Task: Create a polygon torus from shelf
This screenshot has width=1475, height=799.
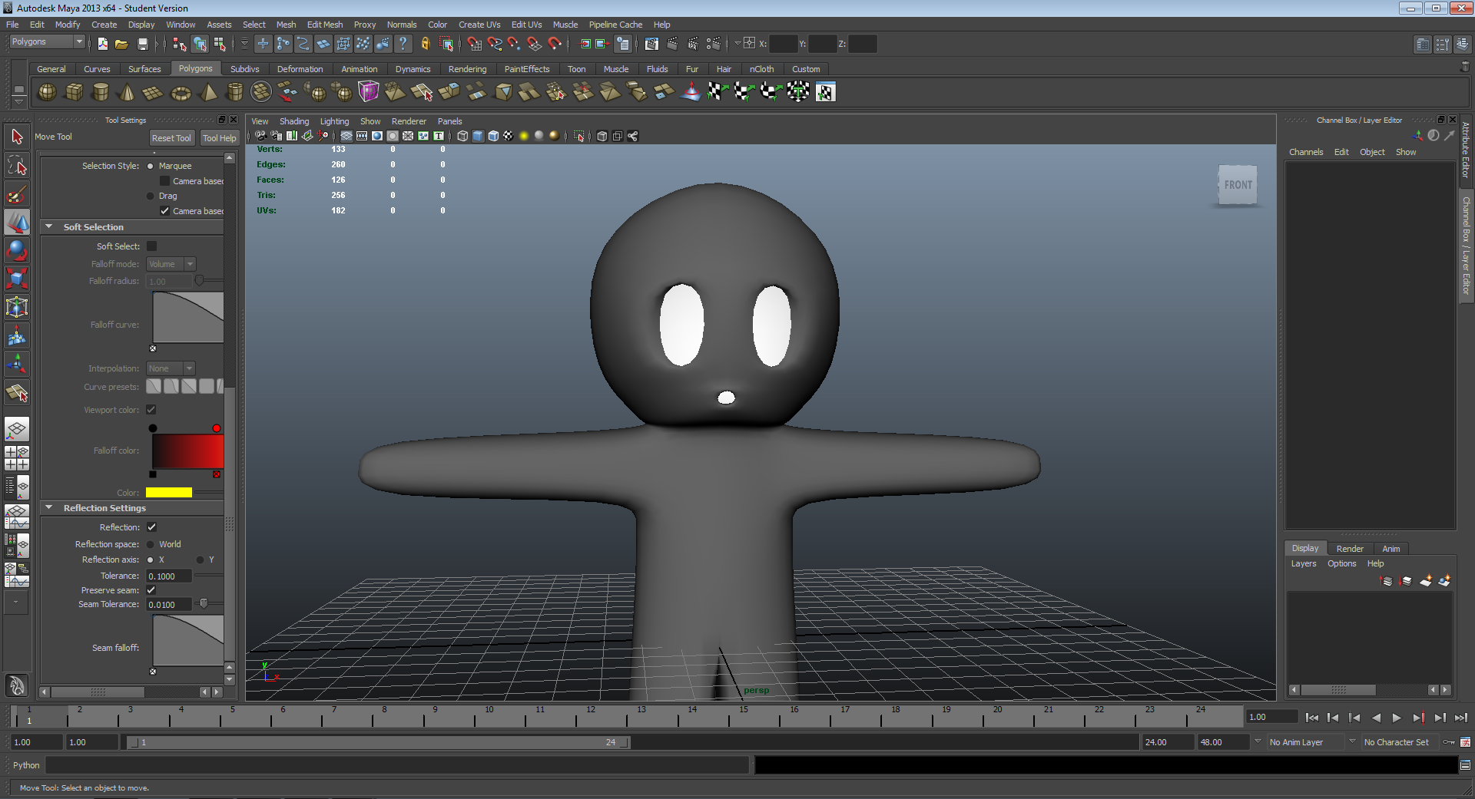Action: [x=181, y=92]
